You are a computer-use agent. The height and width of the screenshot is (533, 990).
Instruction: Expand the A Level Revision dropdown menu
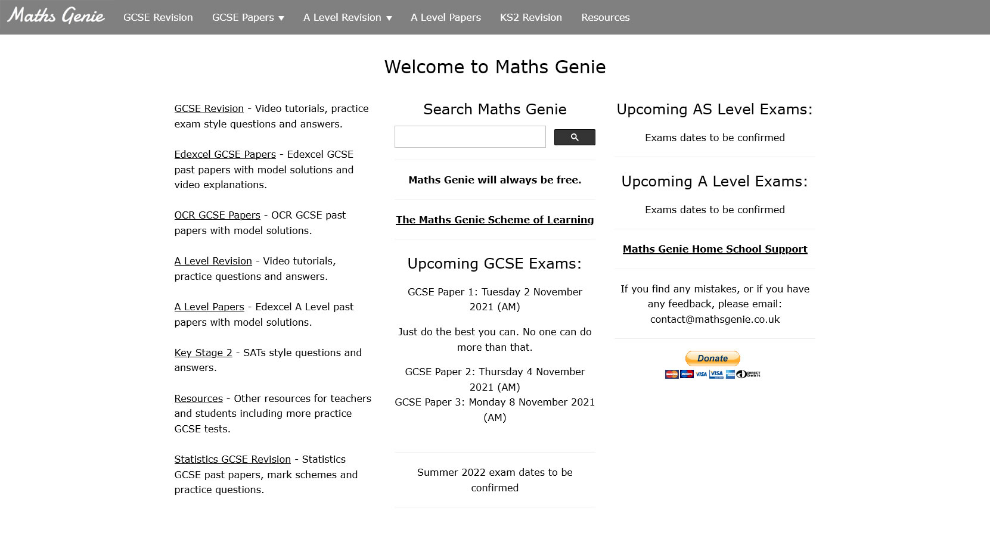(347, 17)
